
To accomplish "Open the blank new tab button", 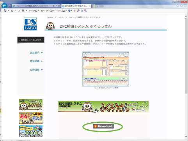I will [x=94, y=6].
